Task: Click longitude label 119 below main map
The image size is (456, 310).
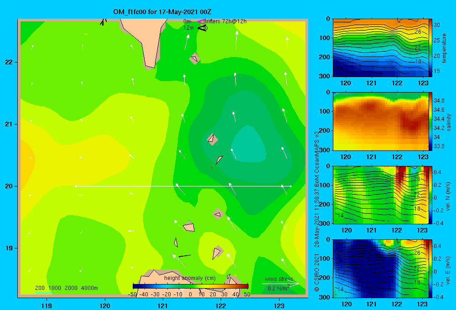Action: pos(47,305)
